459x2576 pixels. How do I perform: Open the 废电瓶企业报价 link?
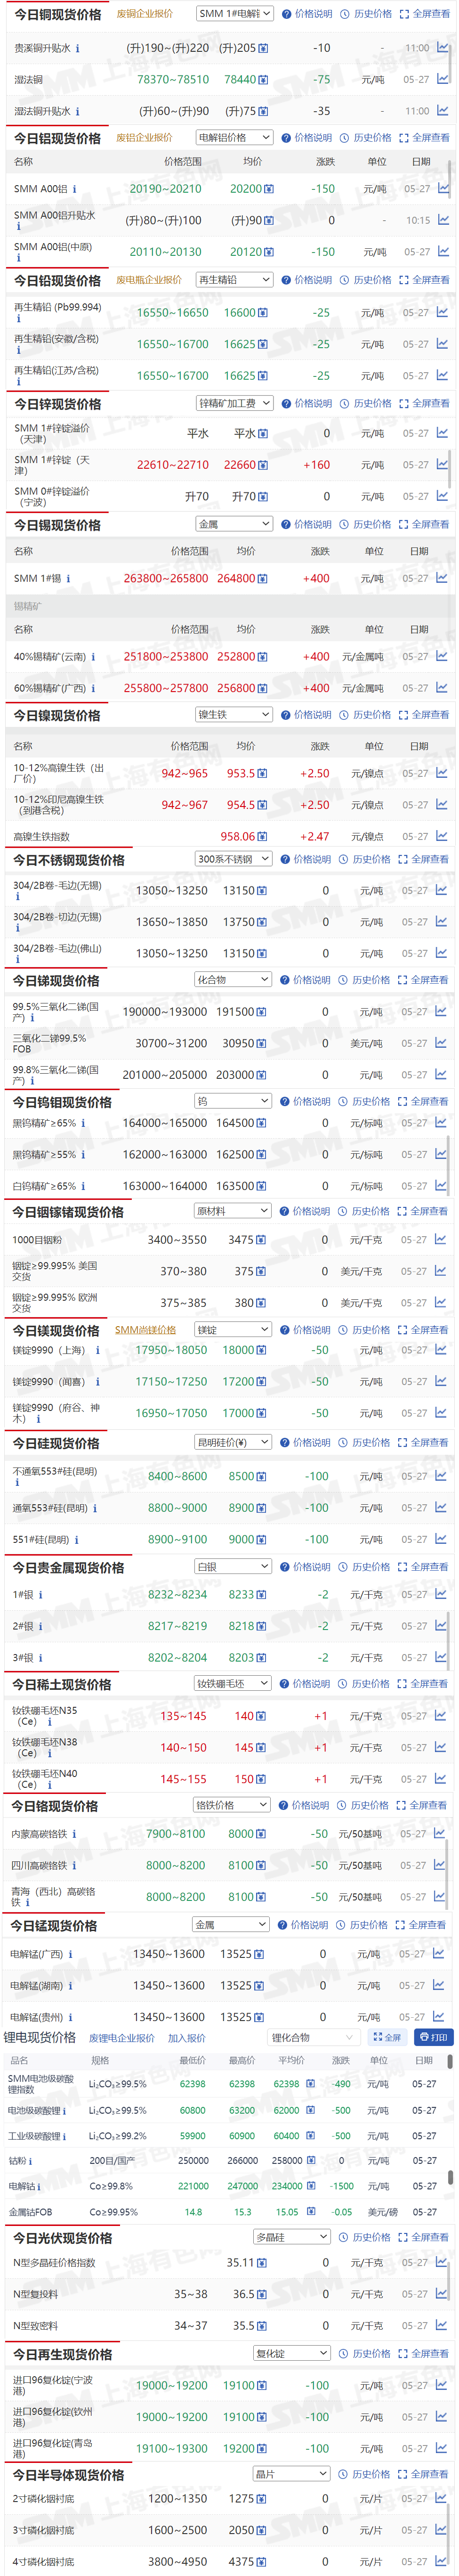coord(149,280)
